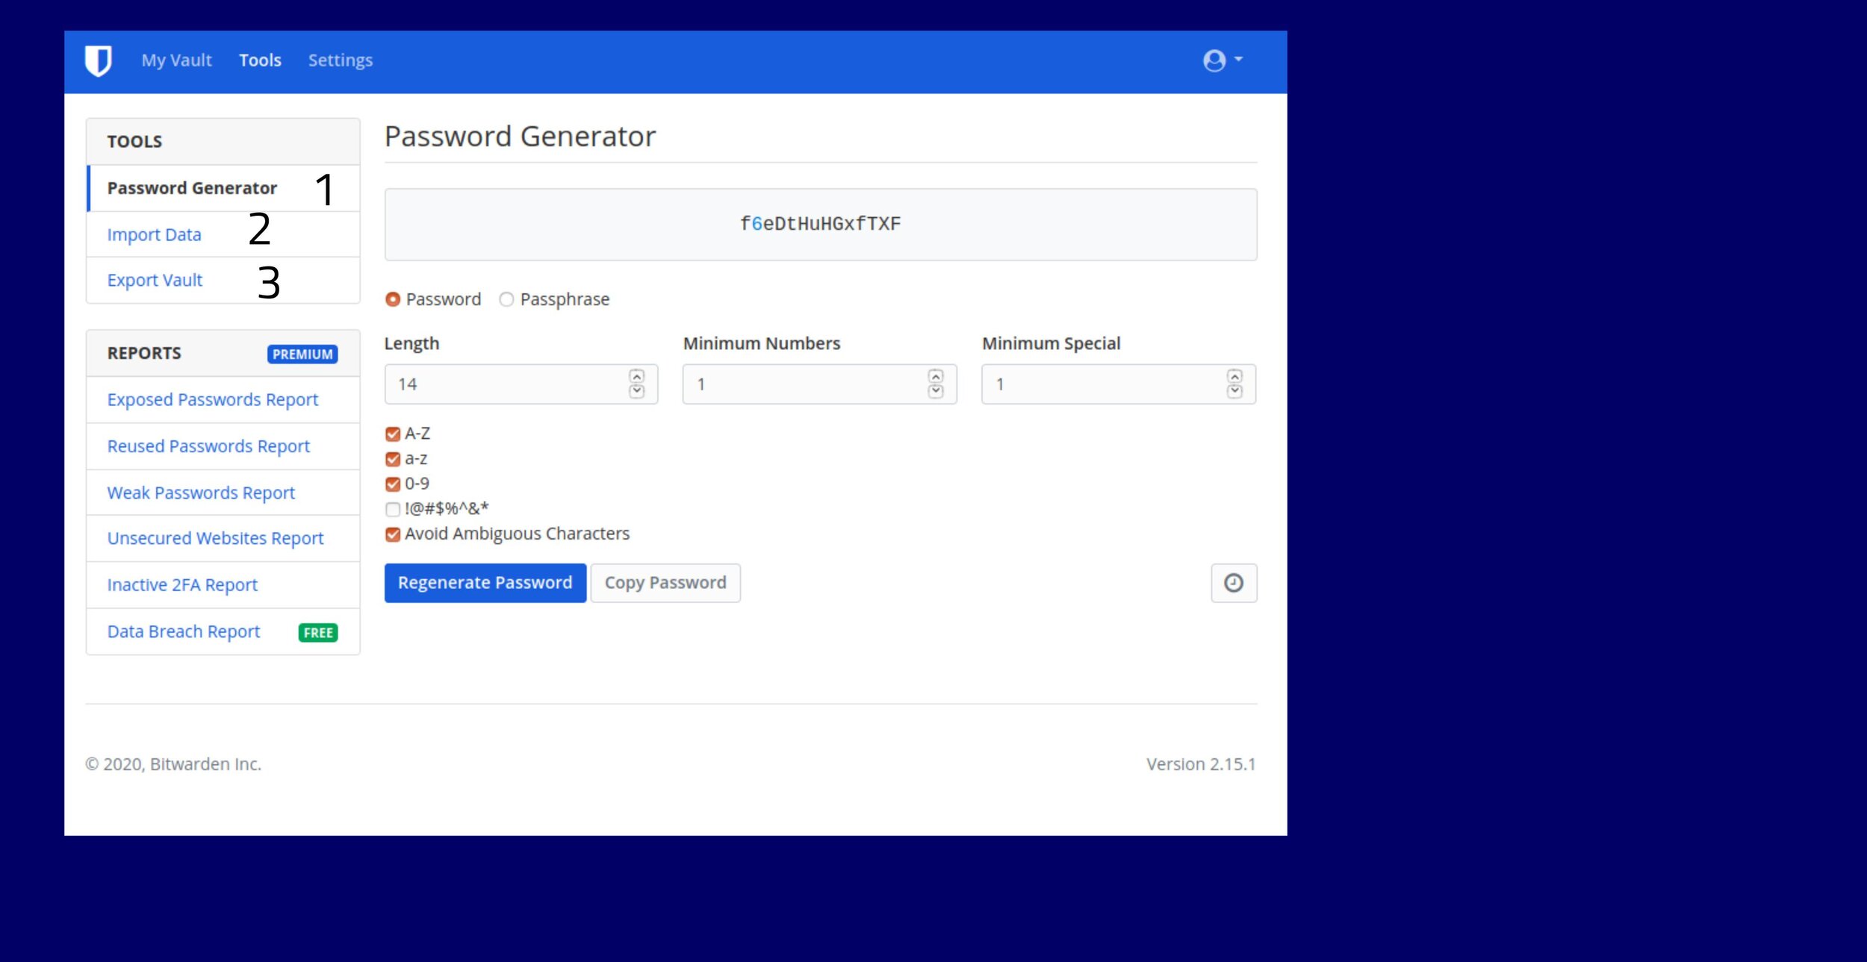Click the FREE badge on Data Breach Report
Viewport: 1867px width, 962px height.
[318, 633]
